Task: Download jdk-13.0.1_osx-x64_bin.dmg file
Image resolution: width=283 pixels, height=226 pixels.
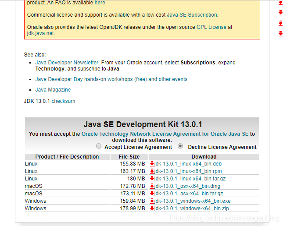Action: tap(187, 186)
